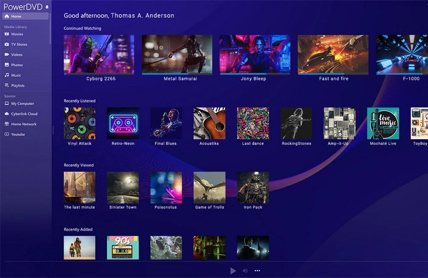Screen dimensions: 428x278
Task: Click the Iron Pack title text
Action: pos(253,207)
